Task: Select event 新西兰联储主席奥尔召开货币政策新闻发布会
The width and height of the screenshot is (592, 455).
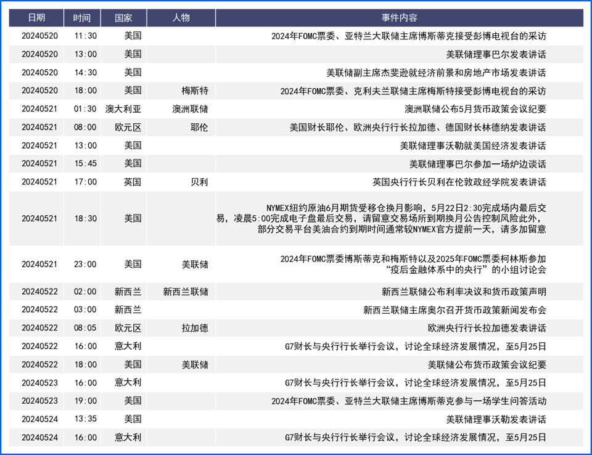Action: pos(455,310)
